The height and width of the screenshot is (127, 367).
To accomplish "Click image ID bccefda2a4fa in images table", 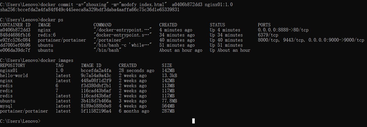I will (x=96, y=70).
